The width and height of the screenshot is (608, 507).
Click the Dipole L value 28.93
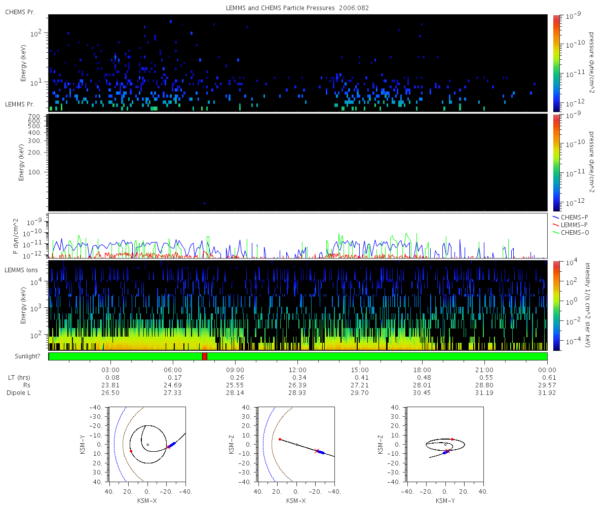tap(297, 393)
